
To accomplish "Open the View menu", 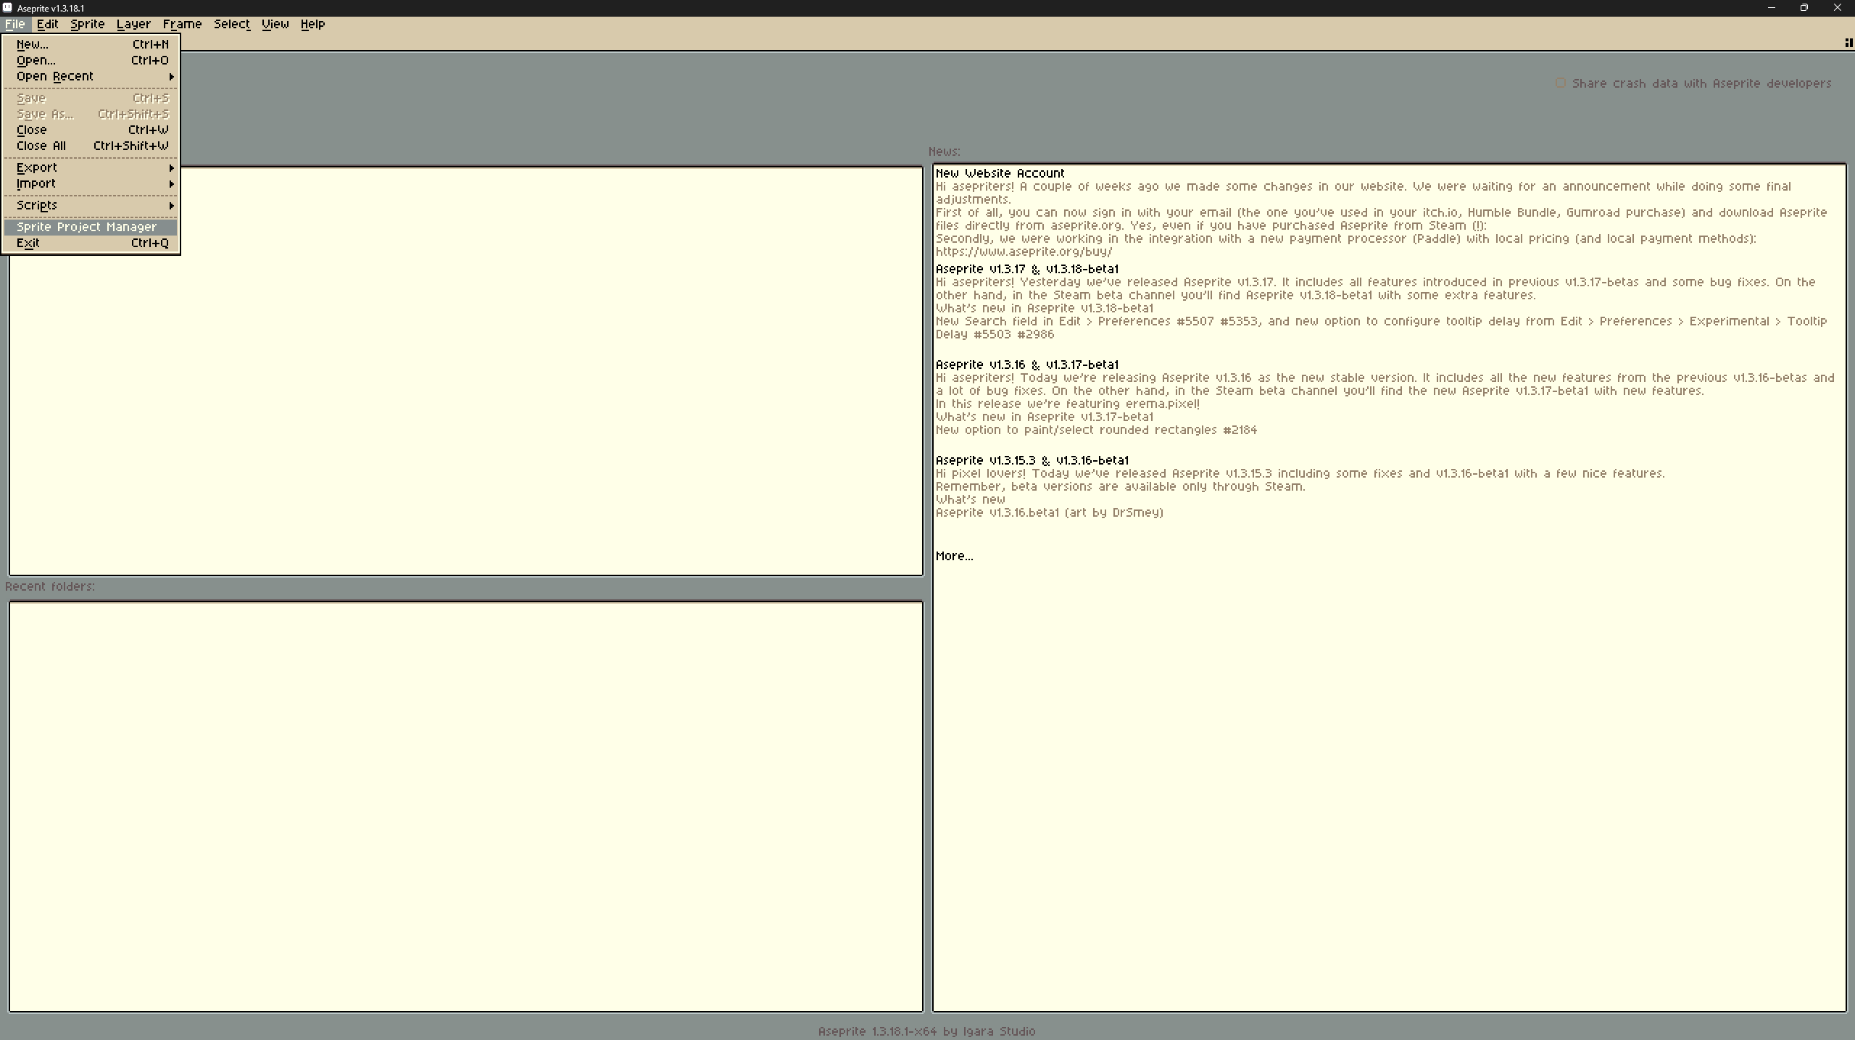I will click(275, 24).
